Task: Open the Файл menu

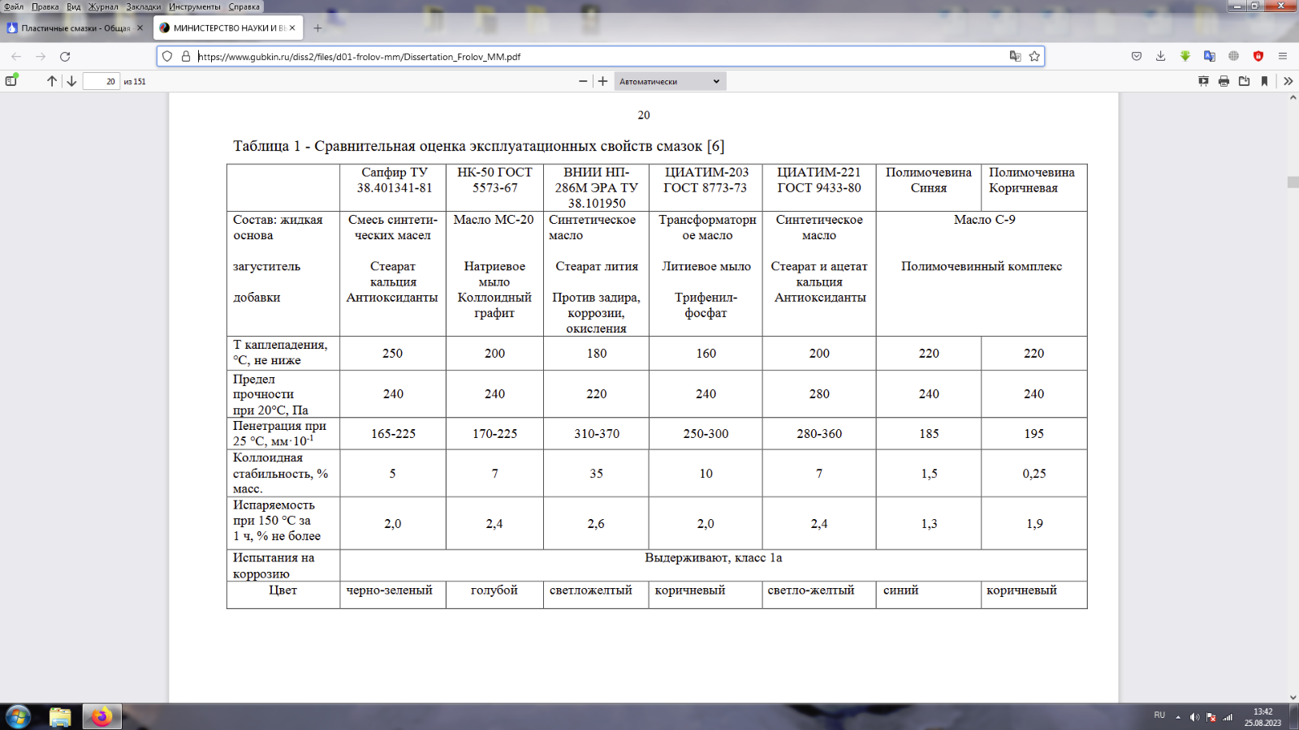Action: (x=14, y=6)
